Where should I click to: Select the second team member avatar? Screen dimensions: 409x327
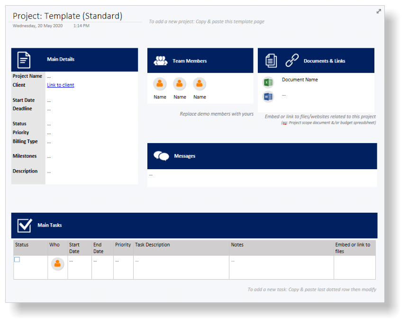180,84
